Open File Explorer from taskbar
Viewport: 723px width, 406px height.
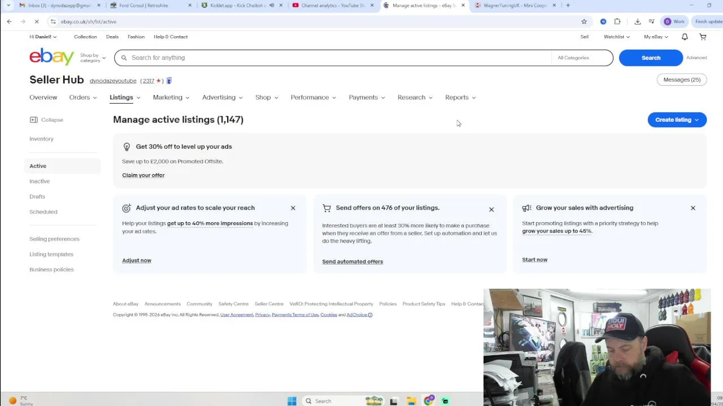point(411,401)
